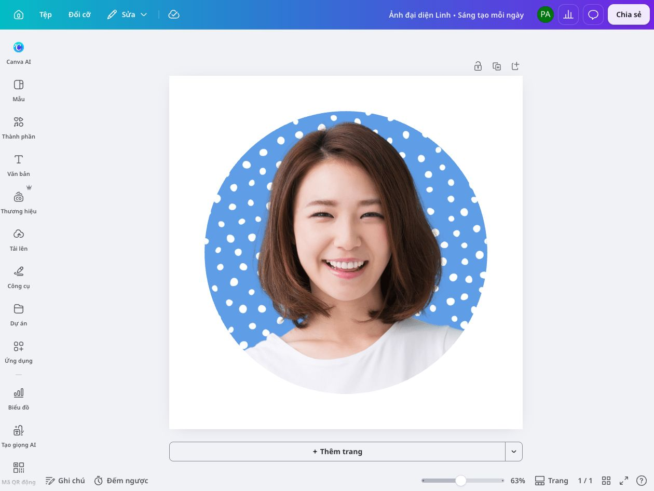This screenshot has height=491, width=654.
Task: Open the Văn bản text panel
Action: (x=19, y=165)
